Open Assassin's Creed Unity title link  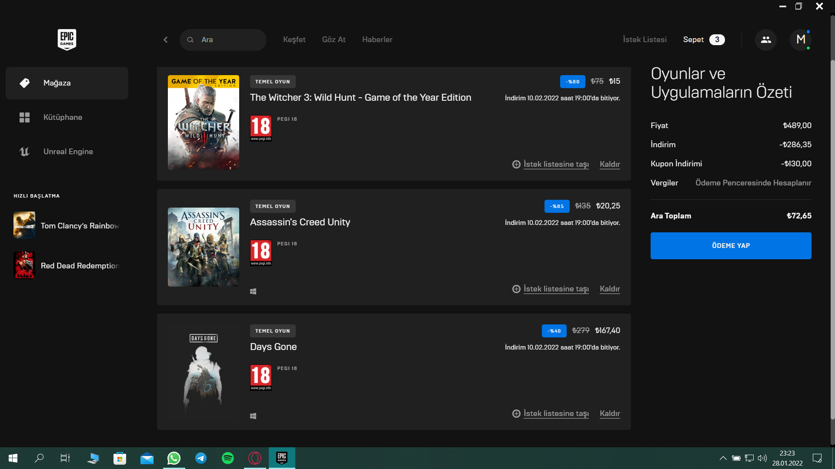pos(300,222)
